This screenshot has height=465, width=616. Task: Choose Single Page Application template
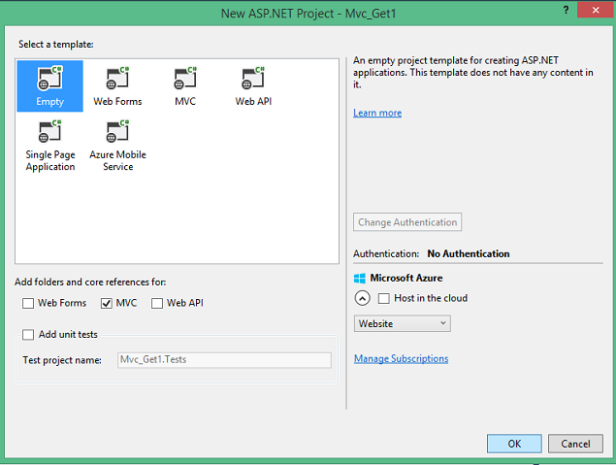49,146
